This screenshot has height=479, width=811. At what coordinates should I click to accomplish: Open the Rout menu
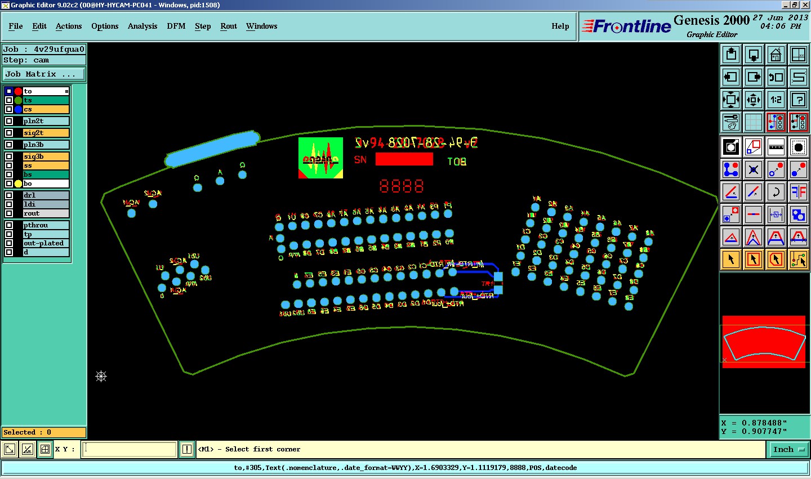coord(229,26)
